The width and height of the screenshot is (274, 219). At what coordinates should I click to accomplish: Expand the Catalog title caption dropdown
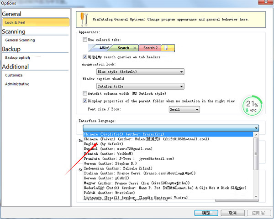(x=140, y=86)
